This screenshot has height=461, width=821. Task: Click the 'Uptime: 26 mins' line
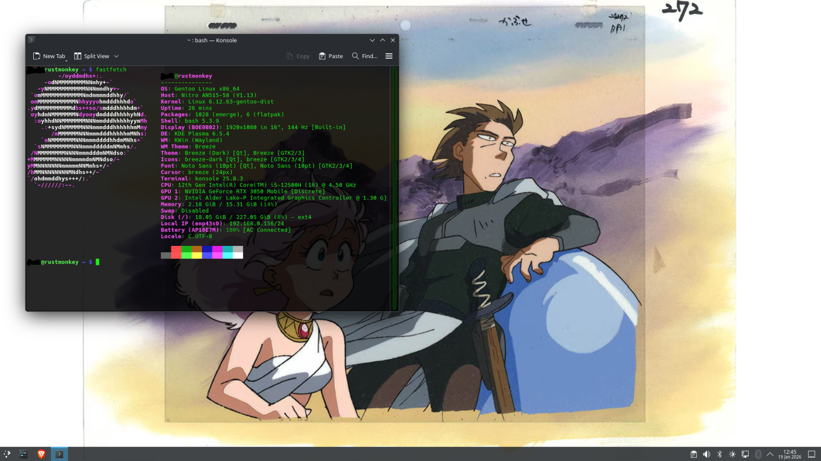click(x=186, y=108)
